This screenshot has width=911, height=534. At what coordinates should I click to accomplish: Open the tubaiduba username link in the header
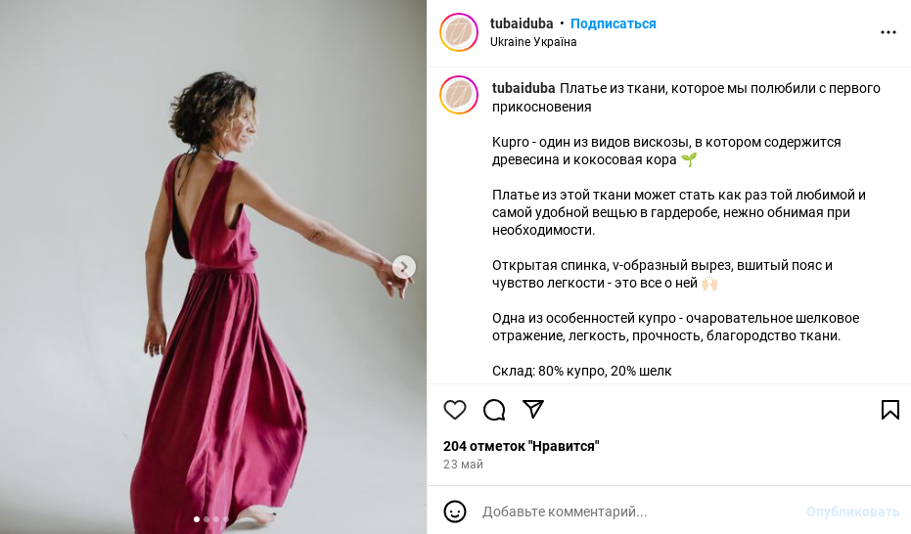coord(522,23)
